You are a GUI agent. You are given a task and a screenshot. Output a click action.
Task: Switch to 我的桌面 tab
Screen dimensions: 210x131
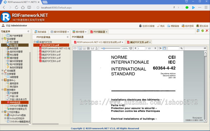(40, 32)
